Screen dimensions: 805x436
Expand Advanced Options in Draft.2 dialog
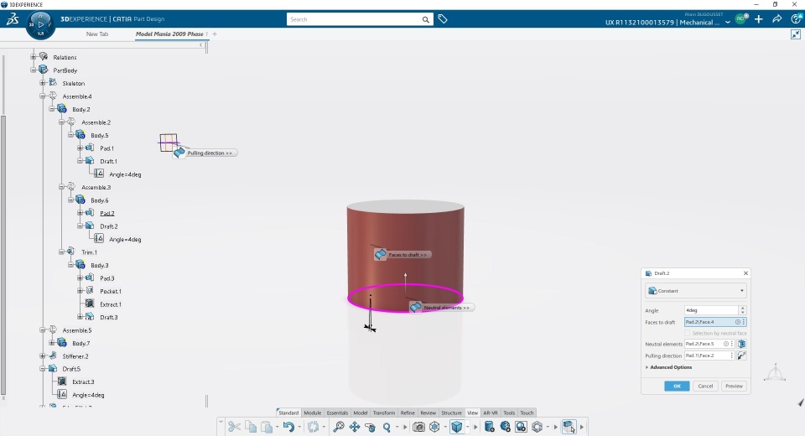(668, 367)
